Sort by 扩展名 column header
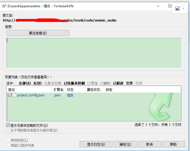The height and width of the screenshot is (151, 190). (x=59, y=90)
